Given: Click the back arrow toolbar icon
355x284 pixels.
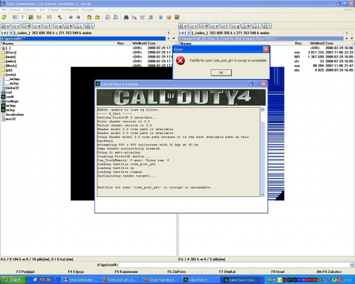Looking at the screenshot, I should pos(70,17).
